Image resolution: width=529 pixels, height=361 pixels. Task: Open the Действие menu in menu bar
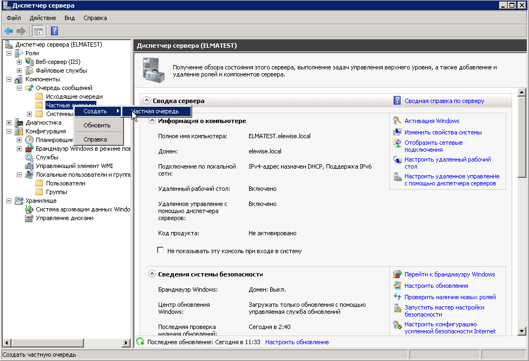pyautogui.click(x=42, y=18)
